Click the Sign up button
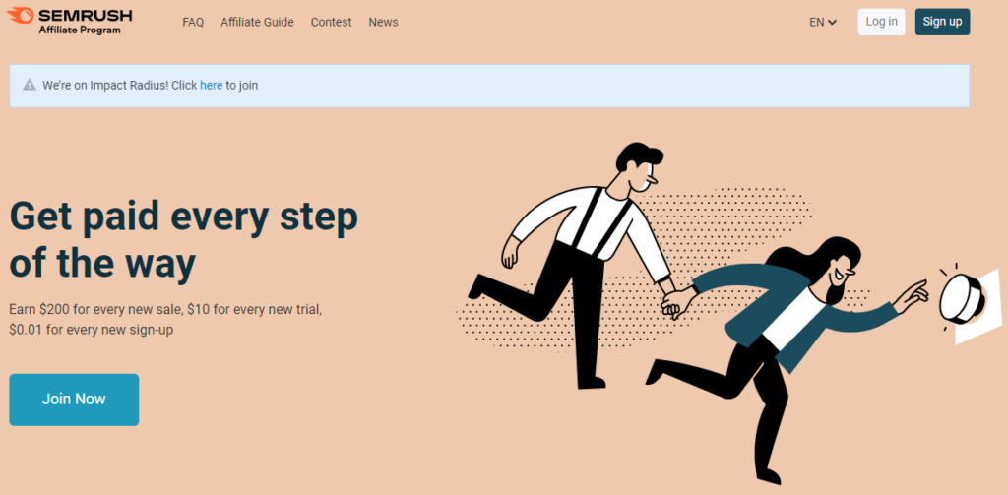The height and width of the screenshot is (495, 1008). tap(942, 22)
